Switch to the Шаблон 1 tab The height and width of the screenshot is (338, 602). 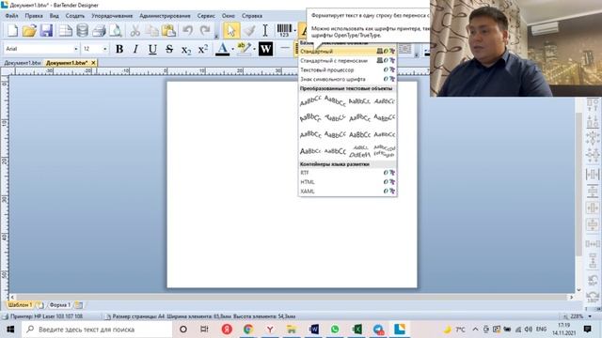point(20,305)
